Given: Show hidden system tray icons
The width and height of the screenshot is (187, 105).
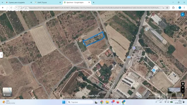Looking at the screenshot, I should tap(156, 102).
